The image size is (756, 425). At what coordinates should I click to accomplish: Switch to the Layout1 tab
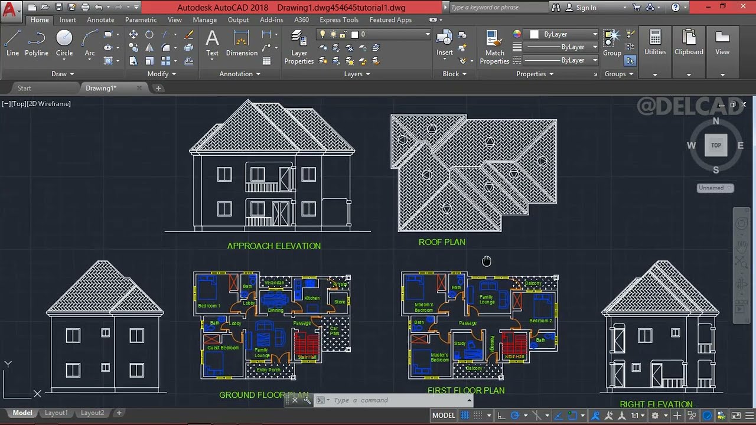pos(56,413)
